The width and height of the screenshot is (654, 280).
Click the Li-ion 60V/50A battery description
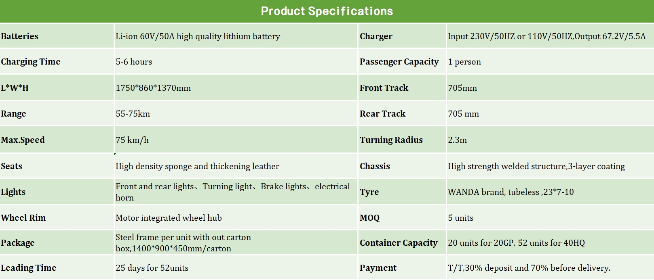[198, 36]
